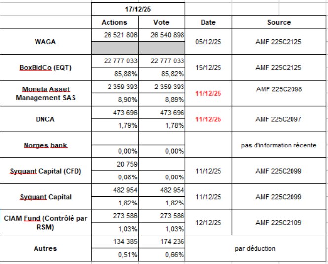Click the AMF 225C2109 source cell
328x264 pixels.
(x=279, y=222)
